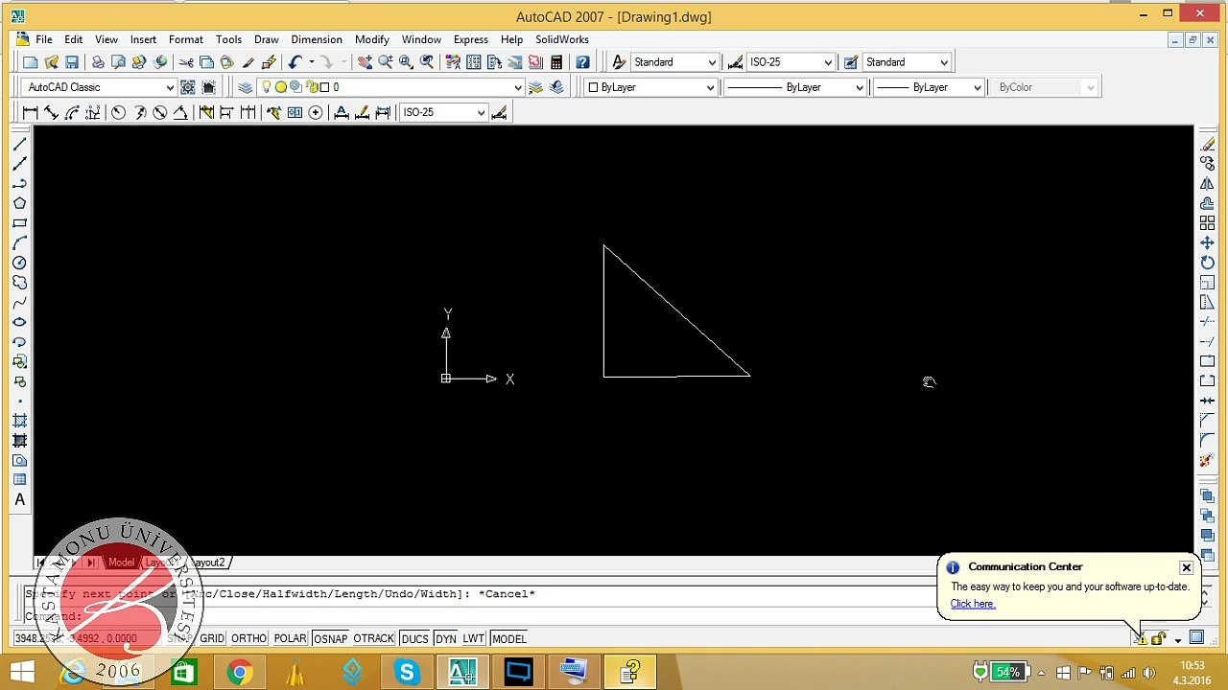Open the color control ByLayer dropdown
Image resolution: width=1228 pixels, height=690 pixels.
tap(650, 87)
